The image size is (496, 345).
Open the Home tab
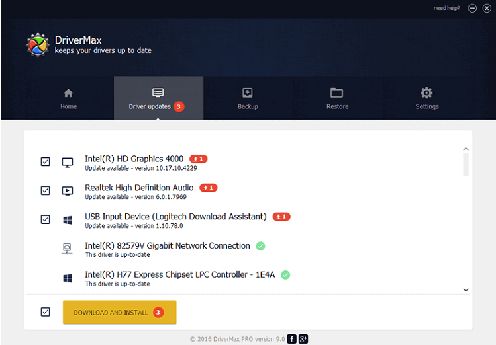68,98
